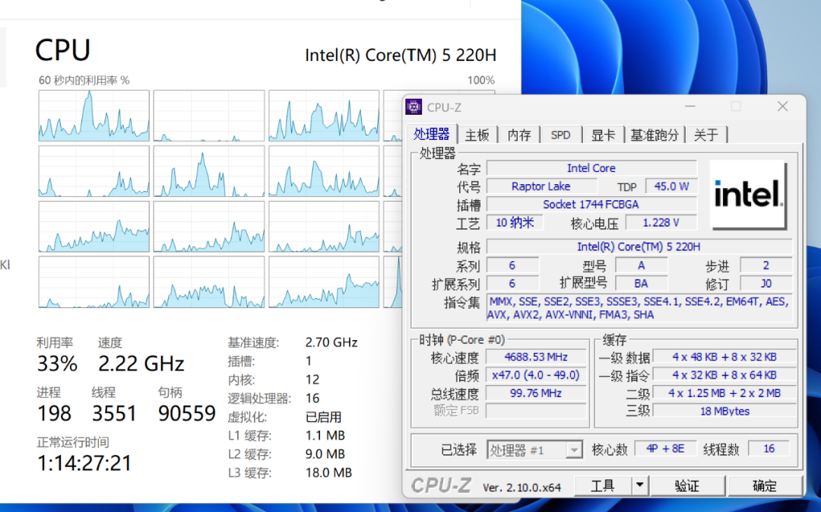The width and height of the screenshot is (821, 512).
Task: Click the 总线速度 value 99.76 MHz
Action: (536, 393)
